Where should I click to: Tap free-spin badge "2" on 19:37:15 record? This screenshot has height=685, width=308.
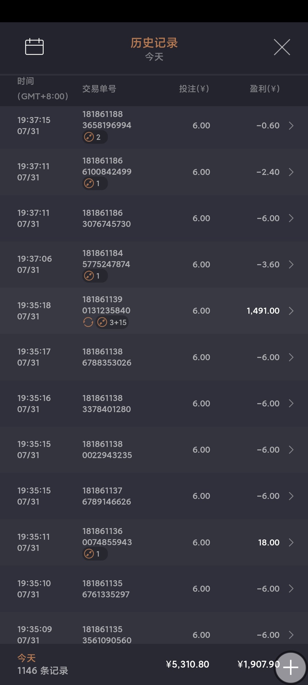[x=95, y=137]
